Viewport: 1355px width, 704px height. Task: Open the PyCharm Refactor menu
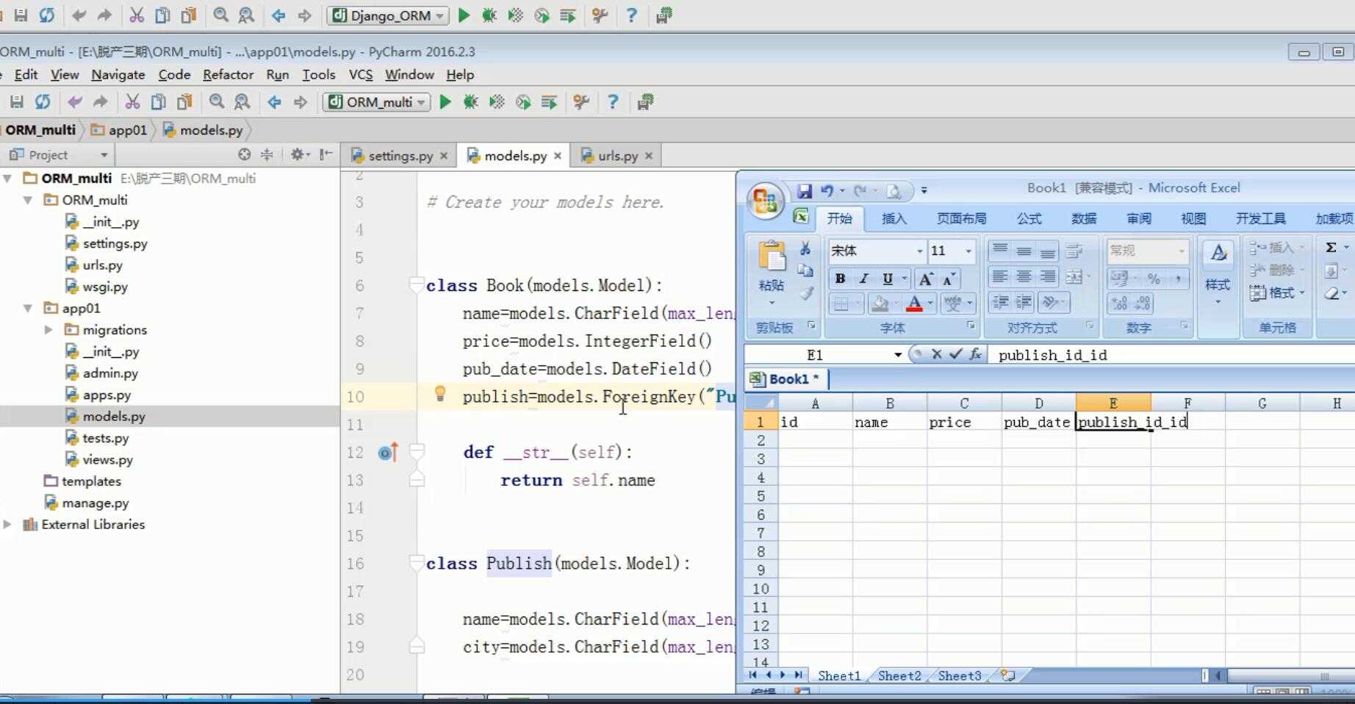click(x=228, y=74)
